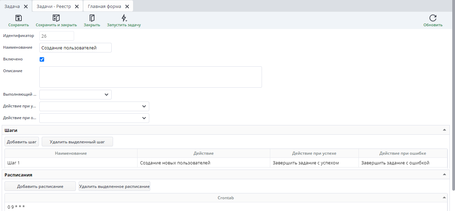Image resolution: width=455 pixels, height=211 pixels.
Task: Close the Задача tab
Action: pyautogui.click(x=26, y=6)
